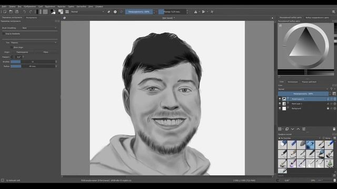The width and height of the screenshot is (337, 189).
Task: Toggle vertical mirror tool
Action: [x=203, y=12]
